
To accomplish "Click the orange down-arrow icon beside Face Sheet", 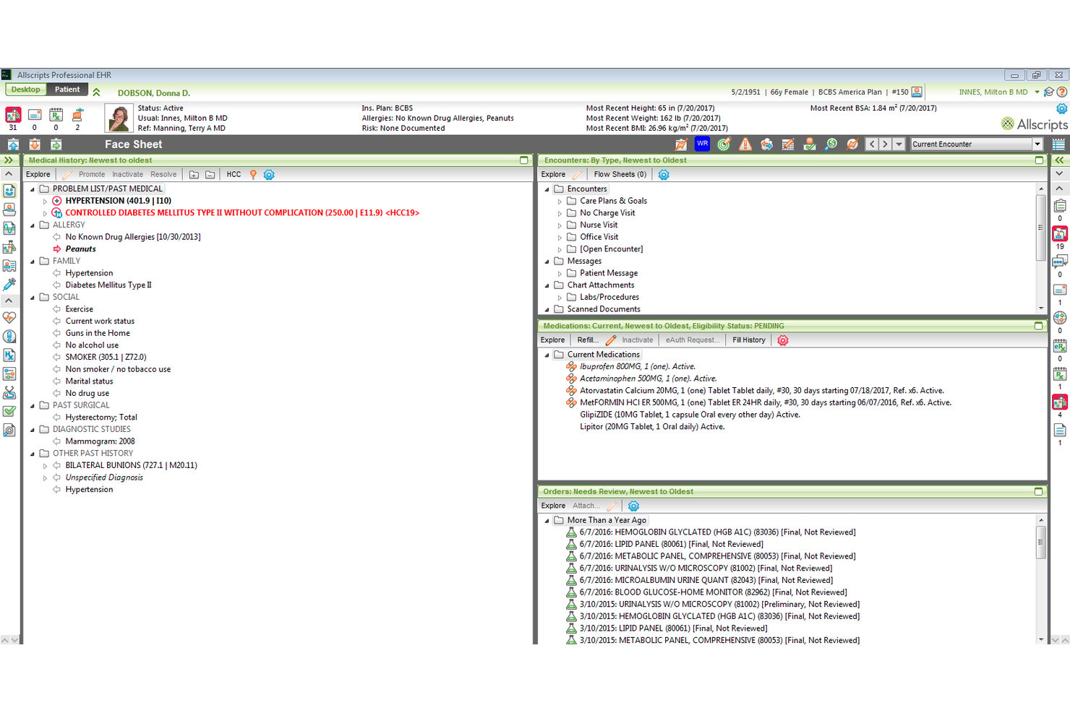I will click(35, 144).
